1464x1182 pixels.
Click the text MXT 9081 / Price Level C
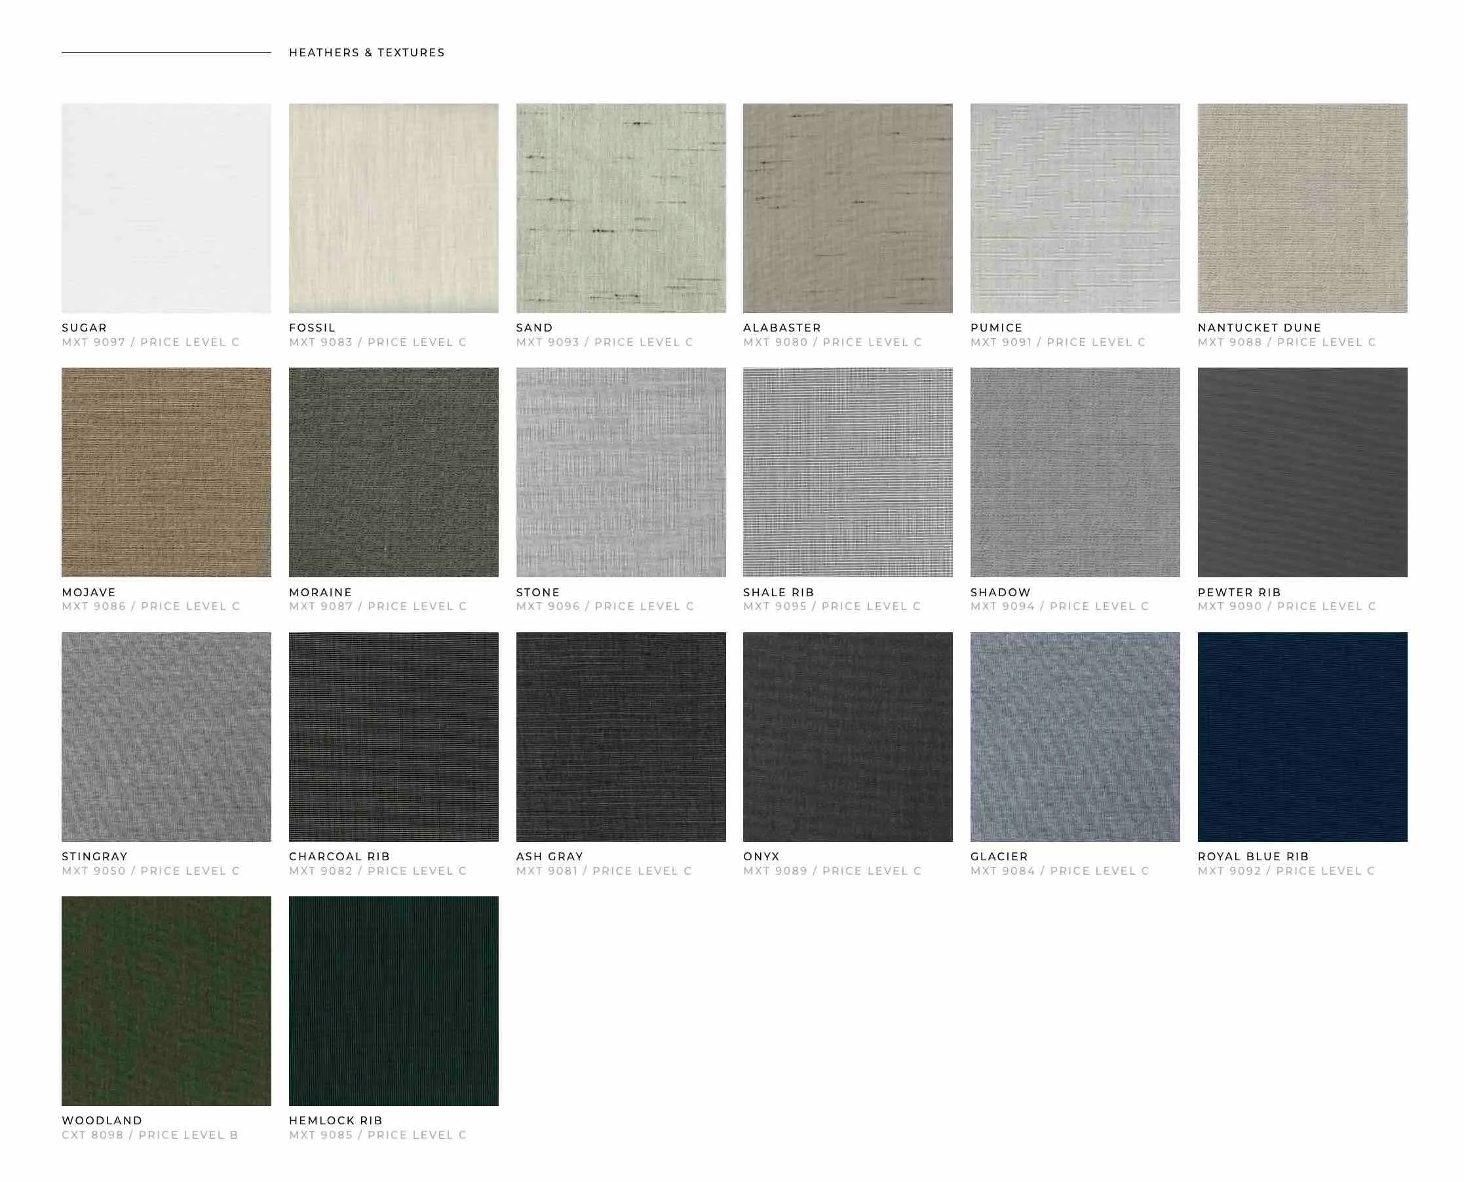click(604, 871)
